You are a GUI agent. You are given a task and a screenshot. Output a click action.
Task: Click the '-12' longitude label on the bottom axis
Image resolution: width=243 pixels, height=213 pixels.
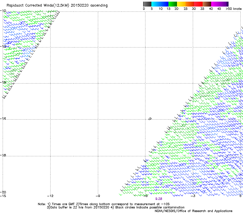point(50,196)
